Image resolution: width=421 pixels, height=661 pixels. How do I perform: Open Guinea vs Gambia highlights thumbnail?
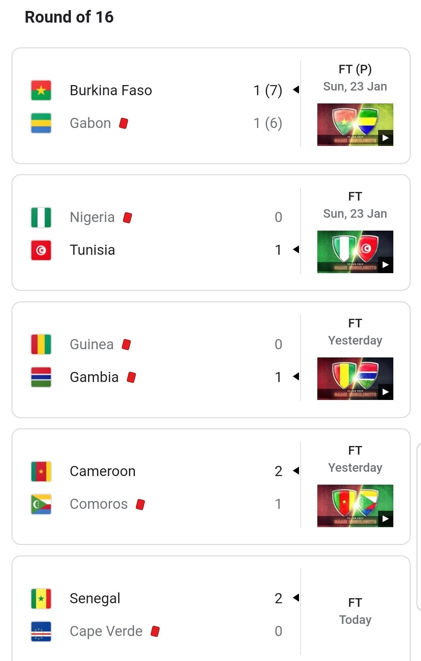click(x=355, y=379)
